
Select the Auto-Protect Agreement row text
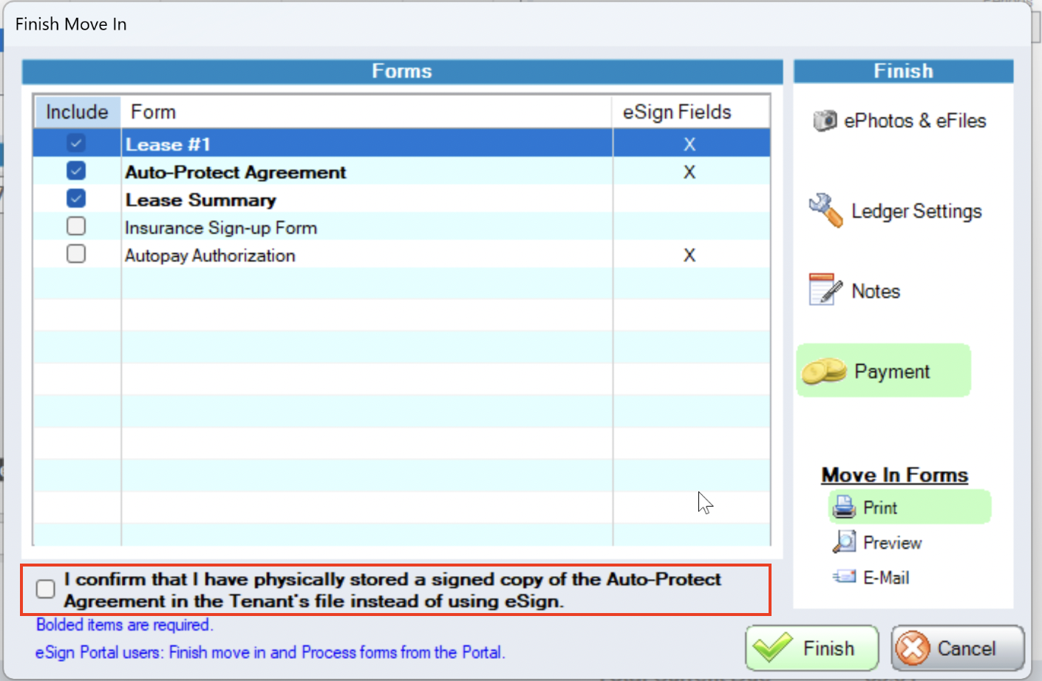point(235,172)
